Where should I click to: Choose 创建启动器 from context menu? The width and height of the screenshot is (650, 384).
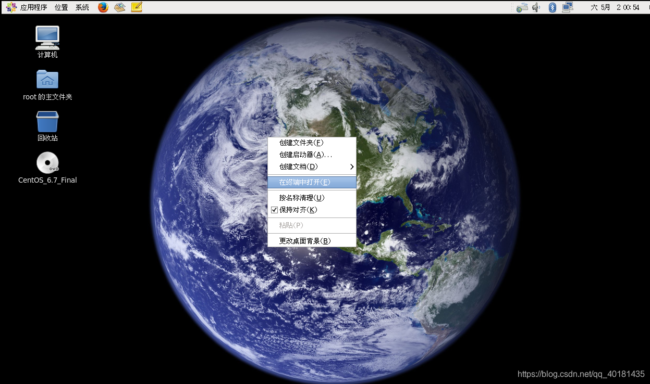coord(312,155)
